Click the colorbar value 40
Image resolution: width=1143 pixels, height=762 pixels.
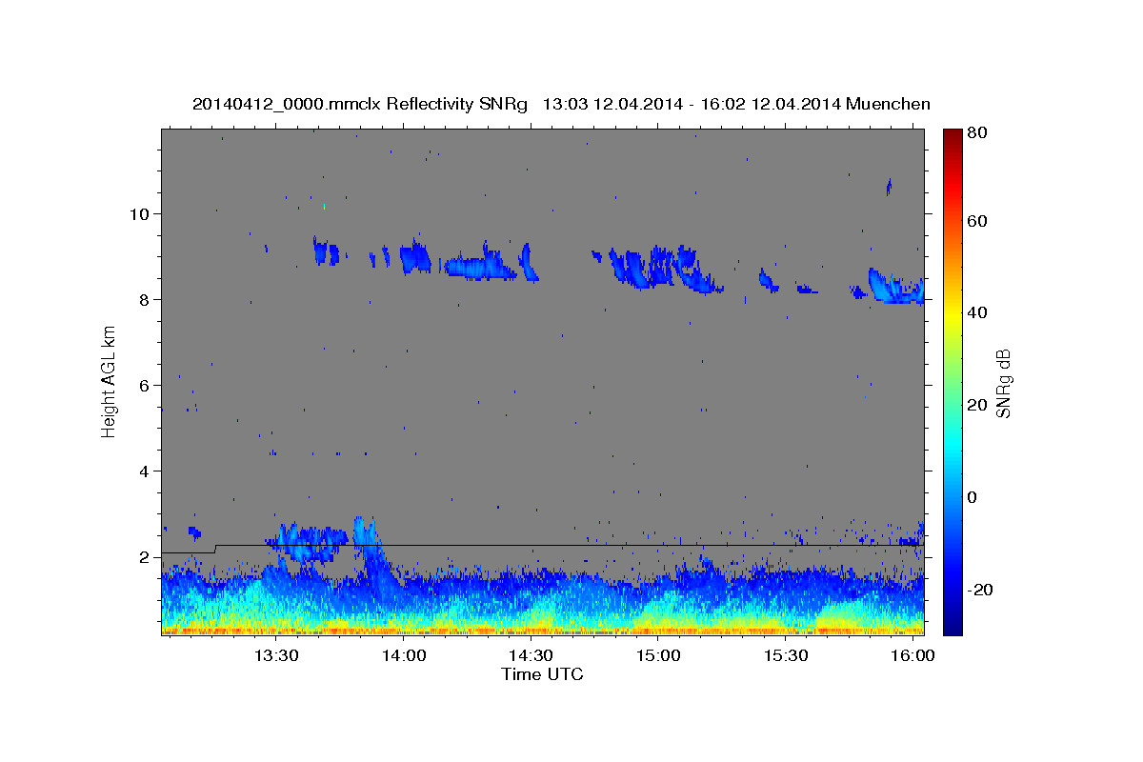coord(979,312)
